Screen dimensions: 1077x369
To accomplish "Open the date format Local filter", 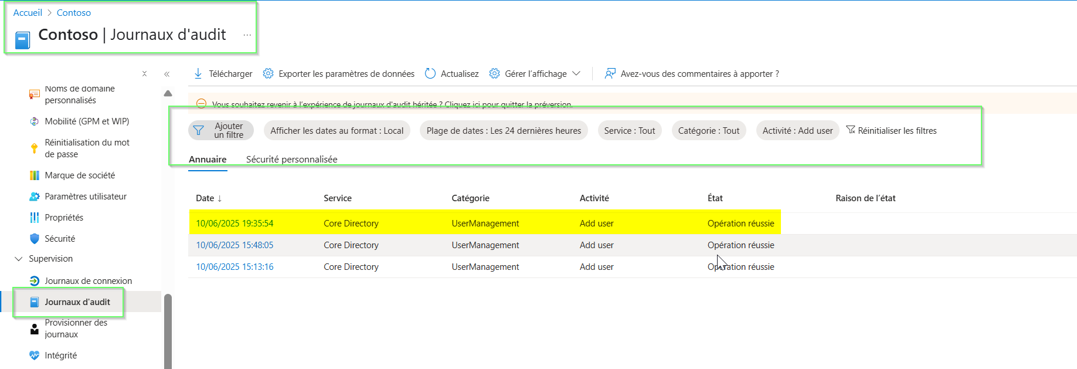I will pyautogui.click(x=337, y=131).
